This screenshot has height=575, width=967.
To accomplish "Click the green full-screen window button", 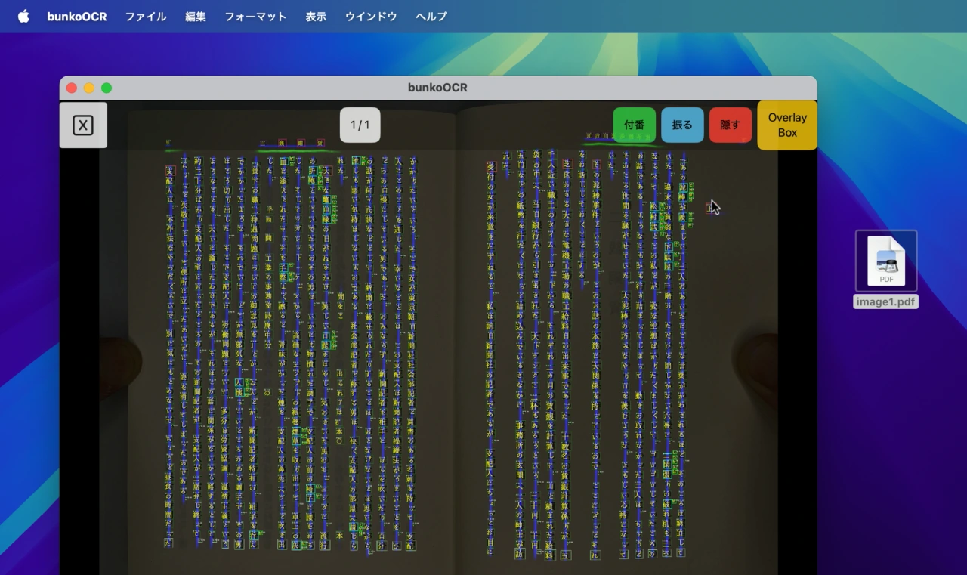I will (107, 88).
